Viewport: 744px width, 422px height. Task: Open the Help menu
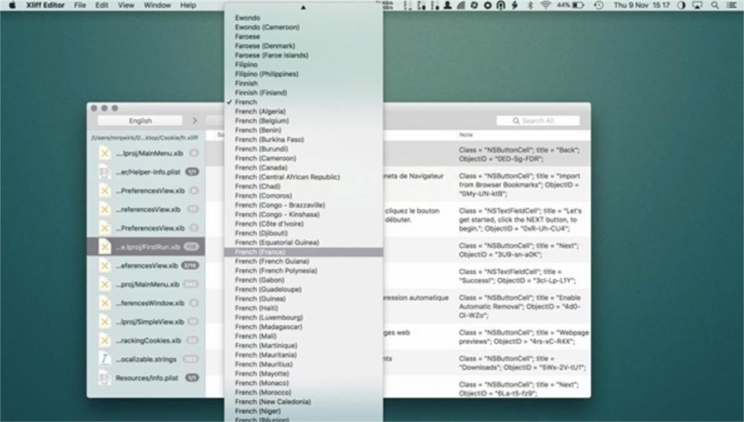coord(188,5)
